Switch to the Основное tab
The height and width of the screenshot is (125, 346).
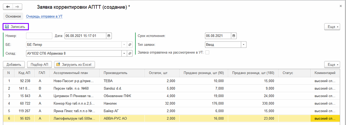coord(13,16)
